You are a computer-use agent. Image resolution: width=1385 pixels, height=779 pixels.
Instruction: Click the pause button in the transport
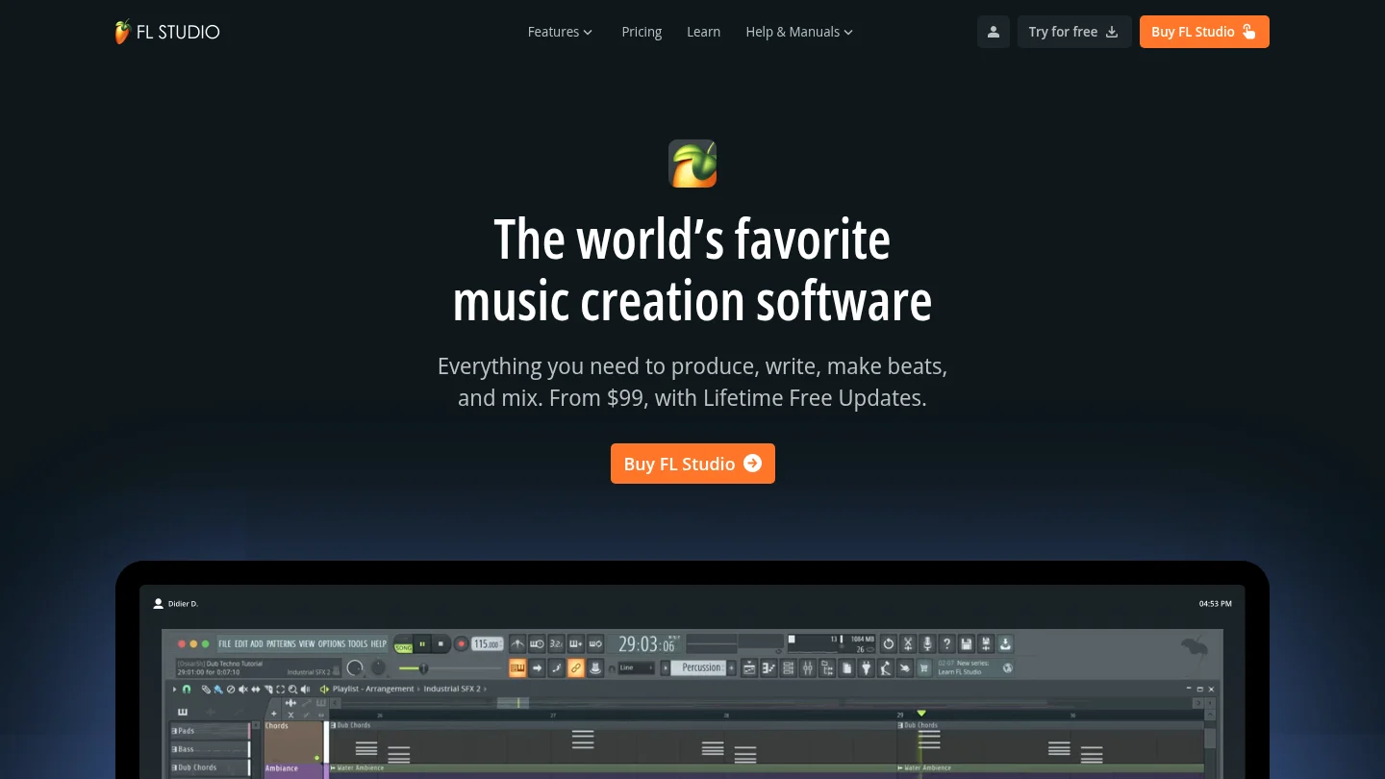coord(422,643)
